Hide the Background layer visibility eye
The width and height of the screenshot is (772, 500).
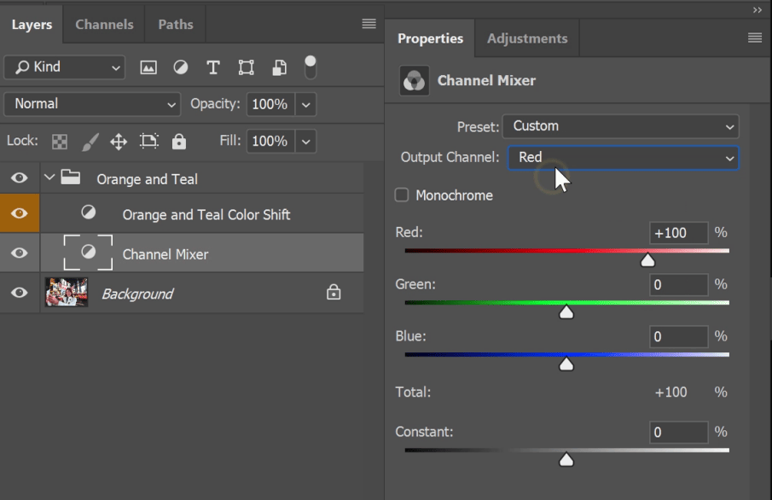point(20,294)
